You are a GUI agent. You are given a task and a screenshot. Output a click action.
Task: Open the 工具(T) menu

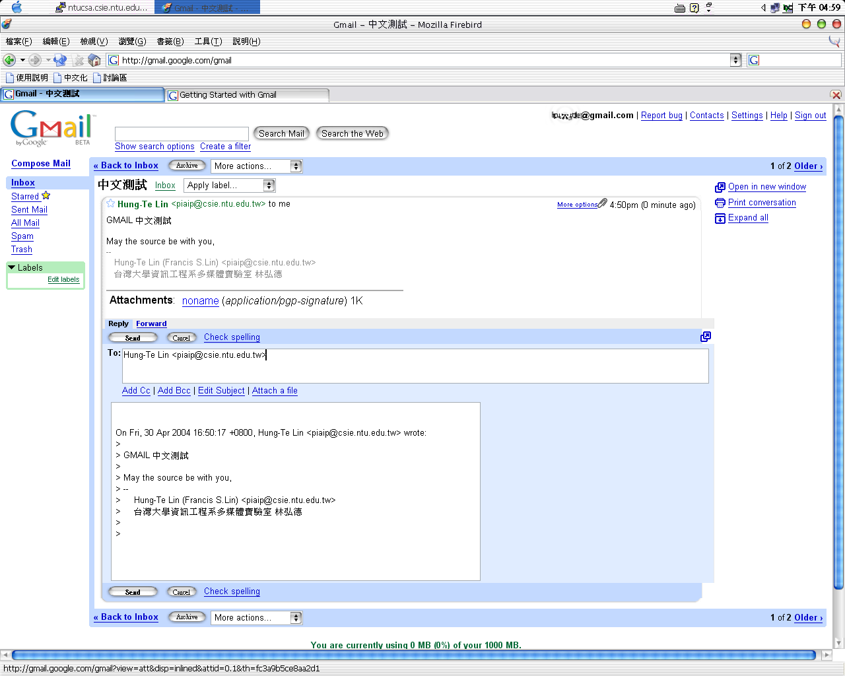coord(208,42)
